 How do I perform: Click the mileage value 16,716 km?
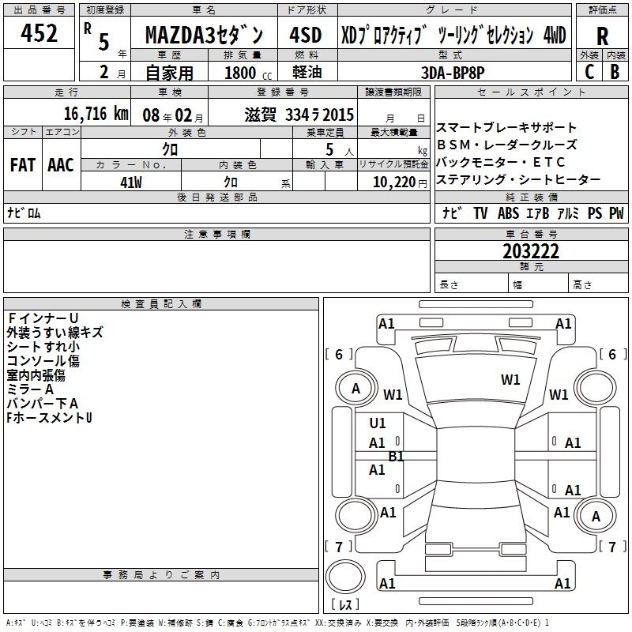pos(96,114)
